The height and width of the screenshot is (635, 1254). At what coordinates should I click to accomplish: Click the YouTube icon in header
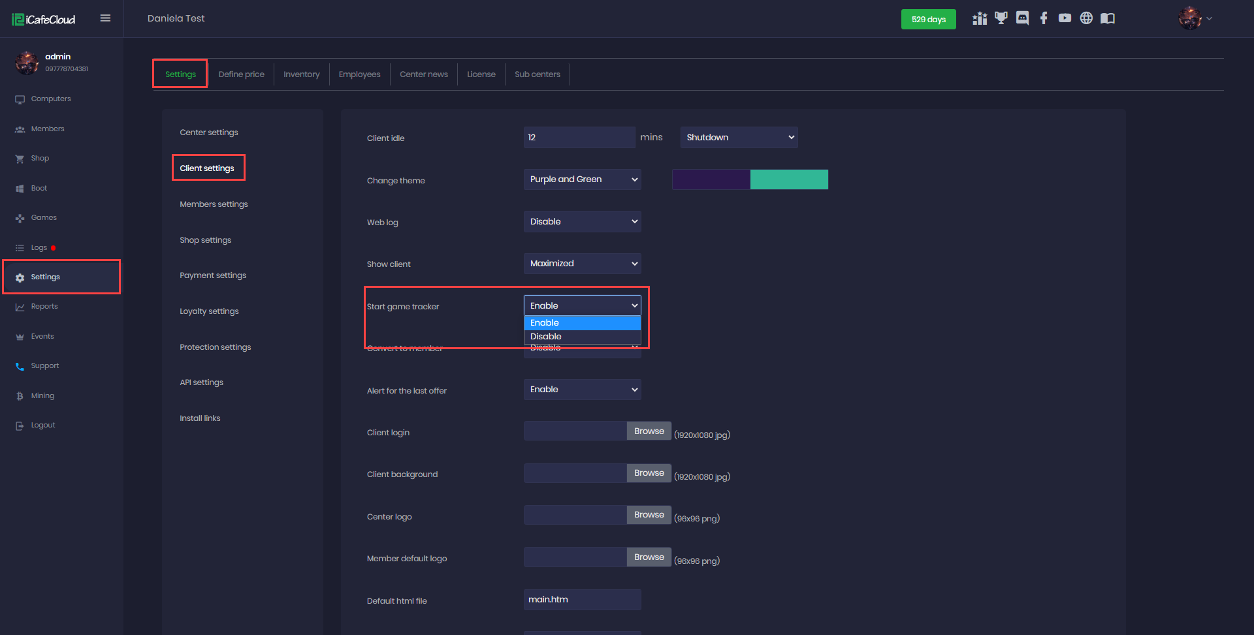coord(1065,18)
